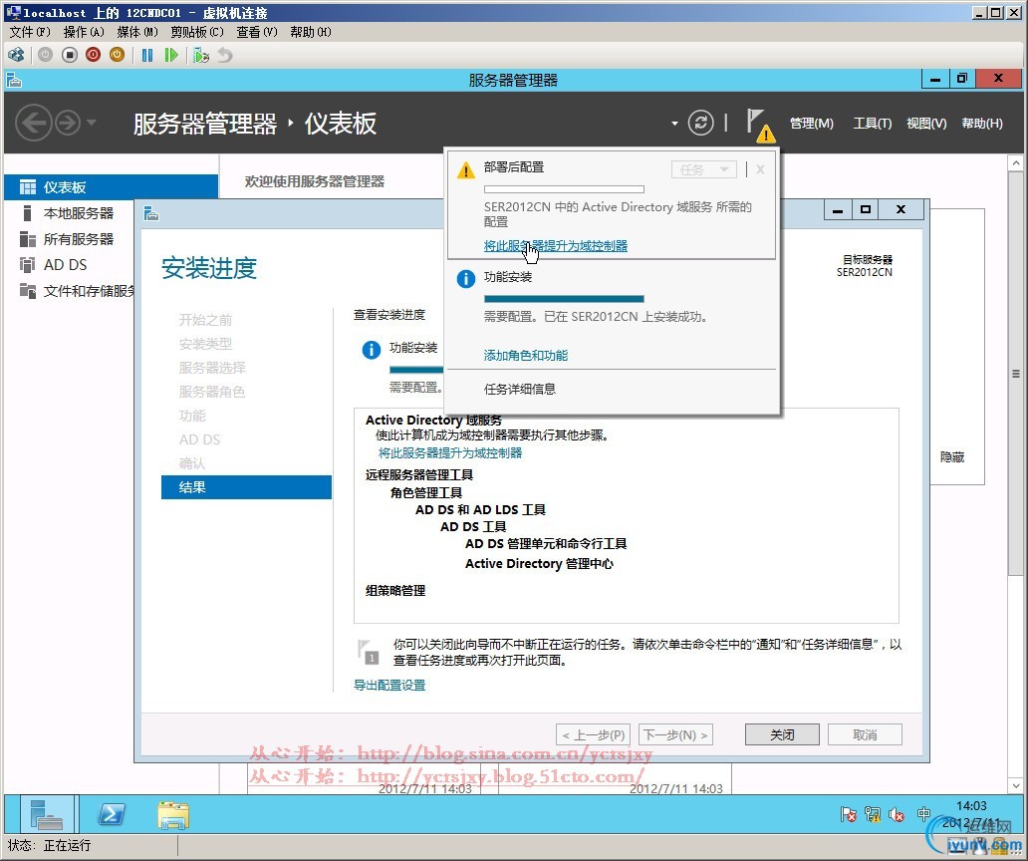This screenshot has width=1028, height=861.
Task: Click the network tray icon
Action: (872, 814)
